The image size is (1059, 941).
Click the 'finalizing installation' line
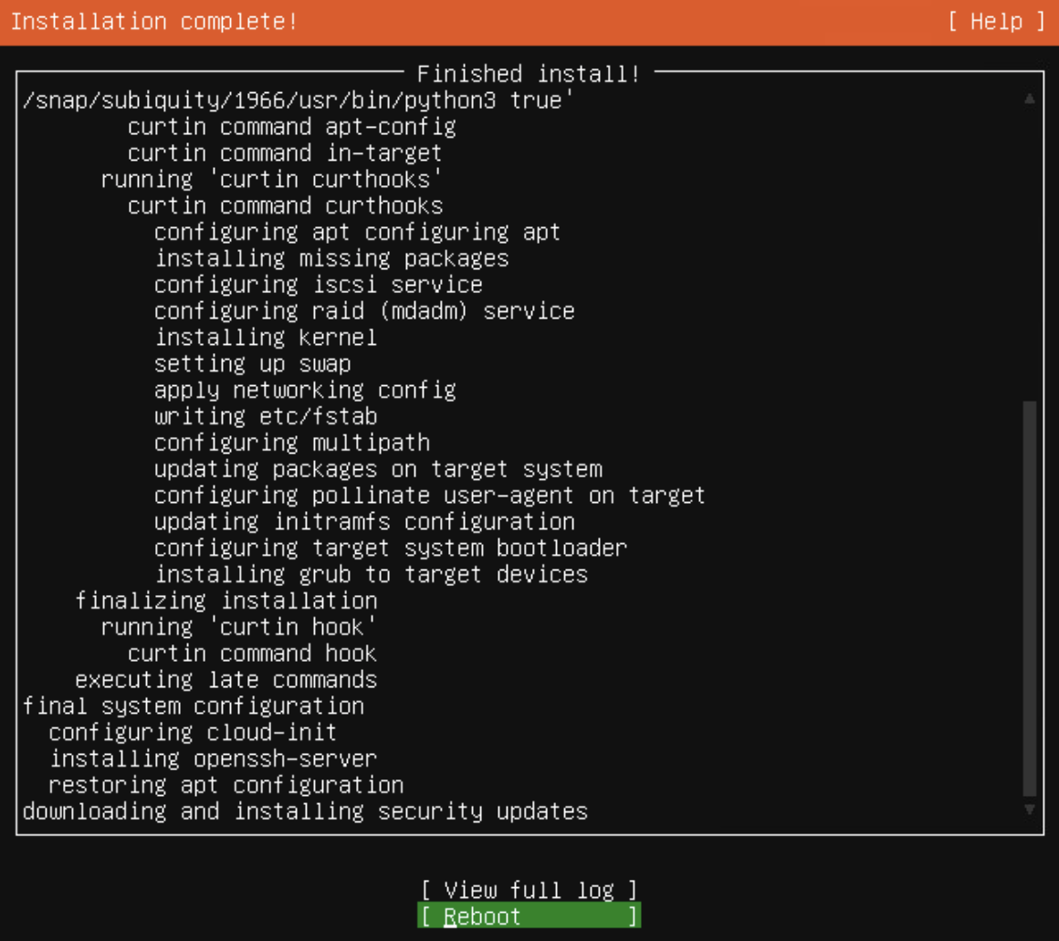pos(226,601)
